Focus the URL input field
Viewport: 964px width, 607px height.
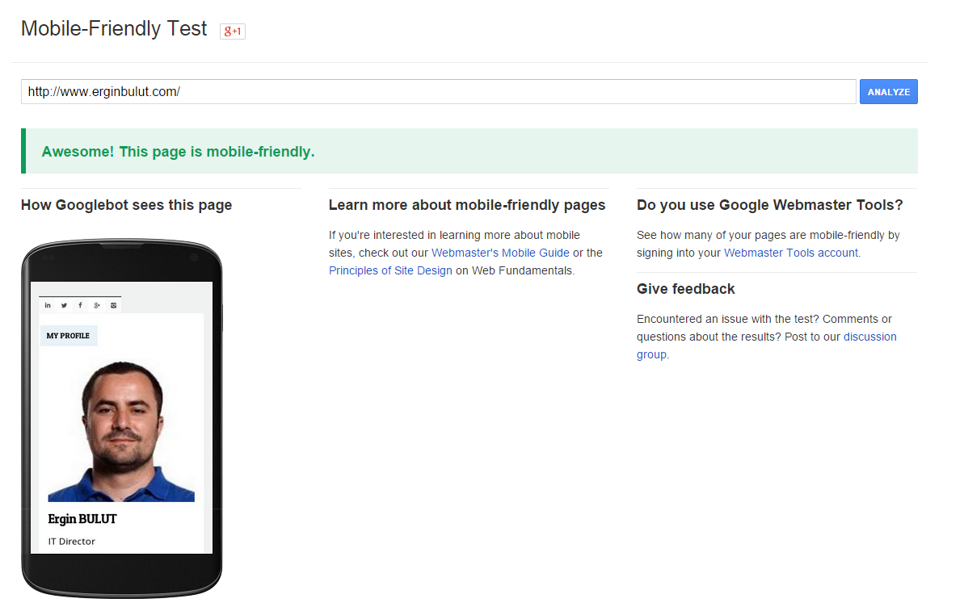pyautogui.click(x=438, y=91)
